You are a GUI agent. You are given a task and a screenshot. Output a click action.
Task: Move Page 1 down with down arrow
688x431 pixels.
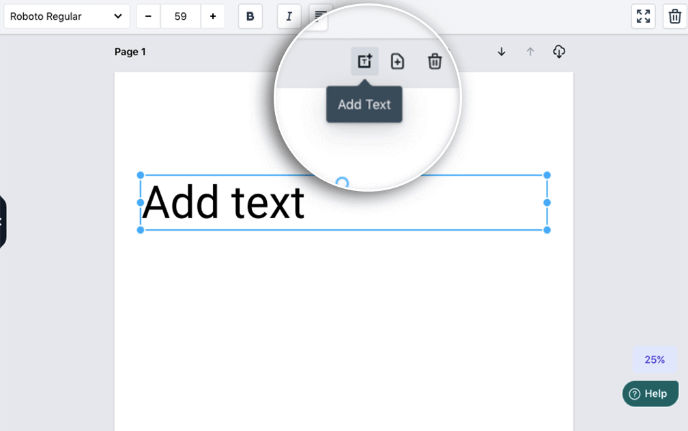pos(502,52)
